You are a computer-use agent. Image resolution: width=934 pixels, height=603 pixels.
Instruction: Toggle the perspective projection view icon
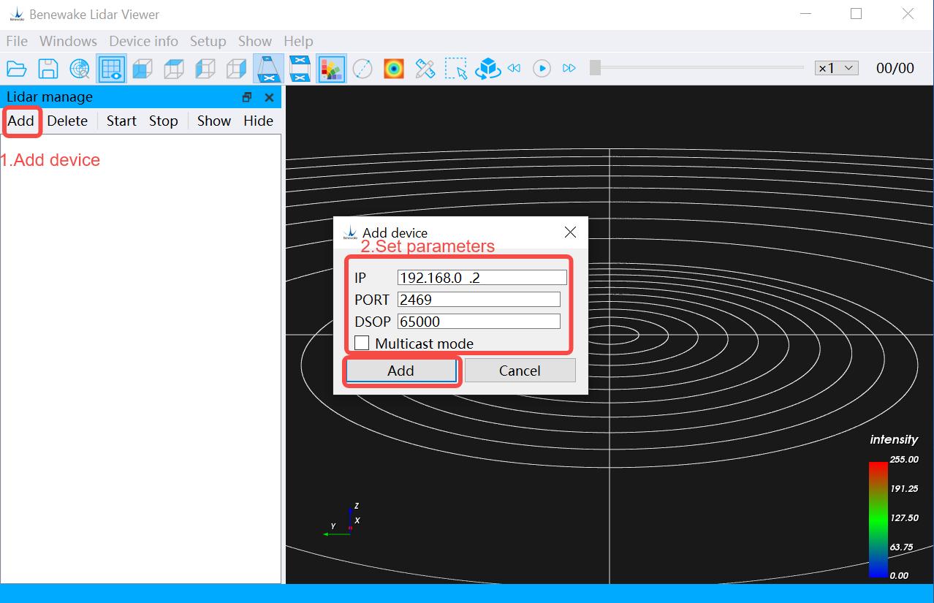click(x=268, y=69)
